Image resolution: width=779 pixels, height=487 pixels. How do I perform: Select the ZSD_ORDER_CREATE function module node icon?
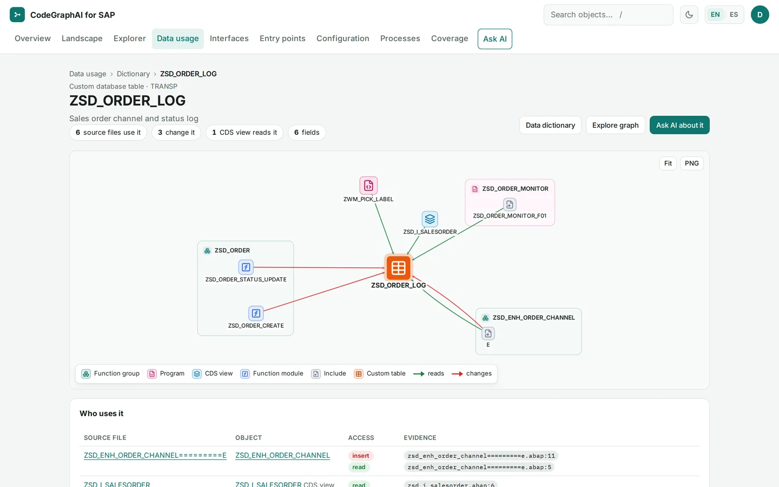pos(256,313)
